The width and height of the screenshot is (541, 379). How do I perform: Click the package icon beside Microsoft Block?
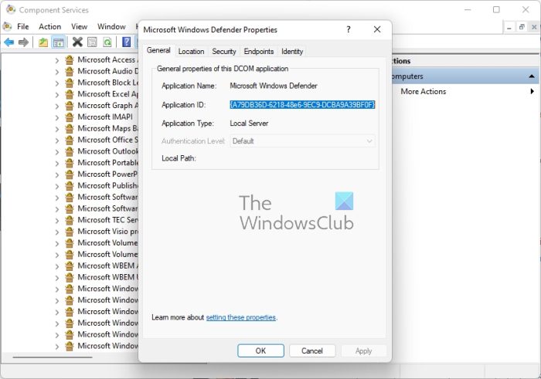(x=70, y=83)
